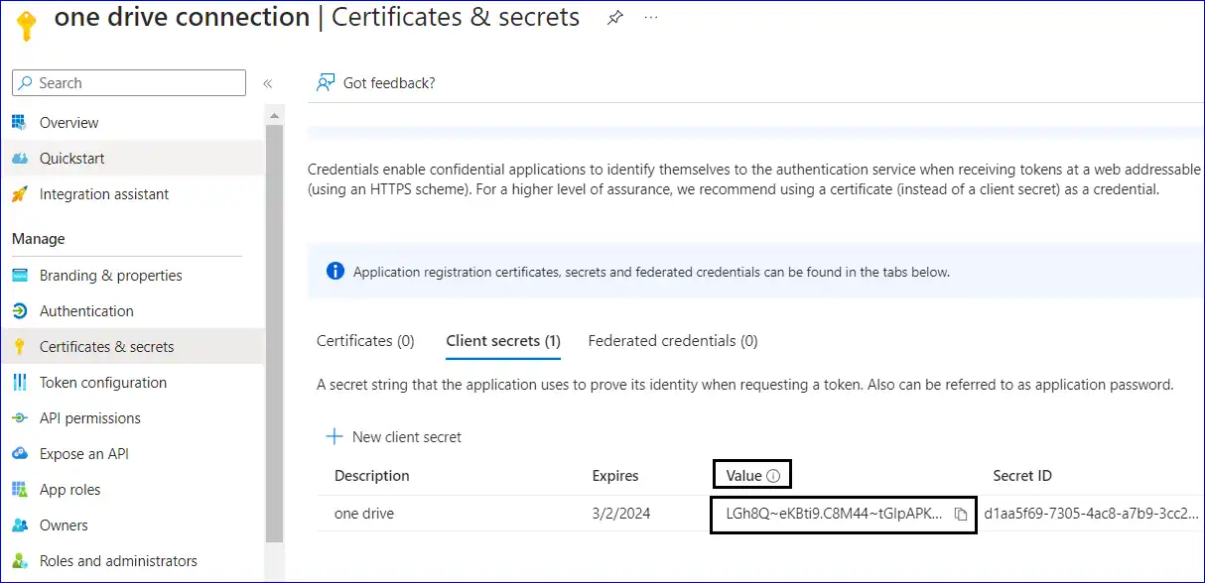This screenshot has height=583, width=1205.
Task: Go to Branding & properties
Action: 110,276
